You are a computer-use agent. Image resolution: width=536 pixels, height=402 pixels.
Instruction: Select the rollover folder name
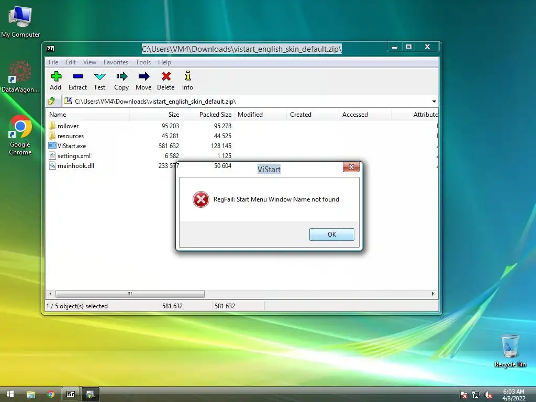coord(68,126)
